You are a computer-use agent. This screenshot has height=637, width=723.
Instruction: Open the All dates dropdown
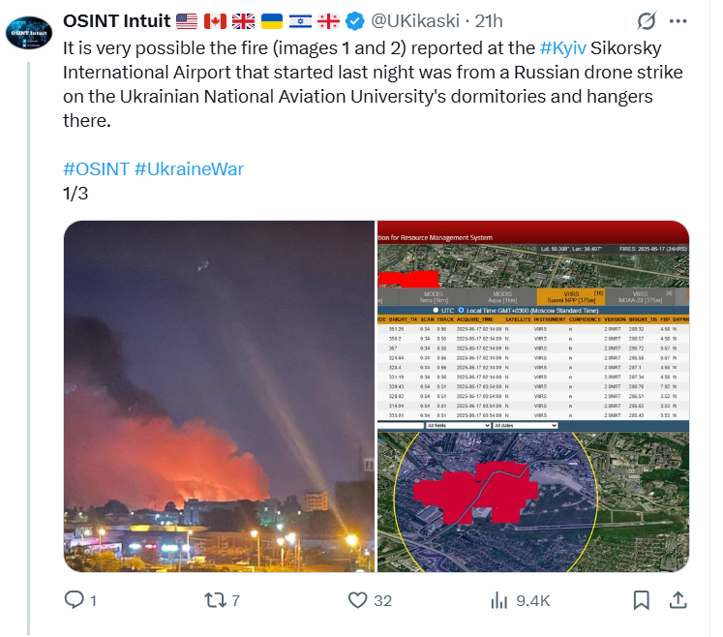click(525, 425)
